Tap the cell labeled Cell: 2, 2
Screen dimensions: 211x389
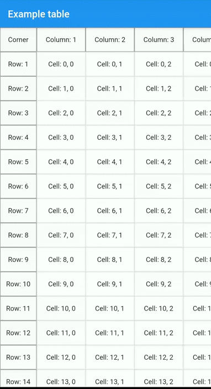159,113
